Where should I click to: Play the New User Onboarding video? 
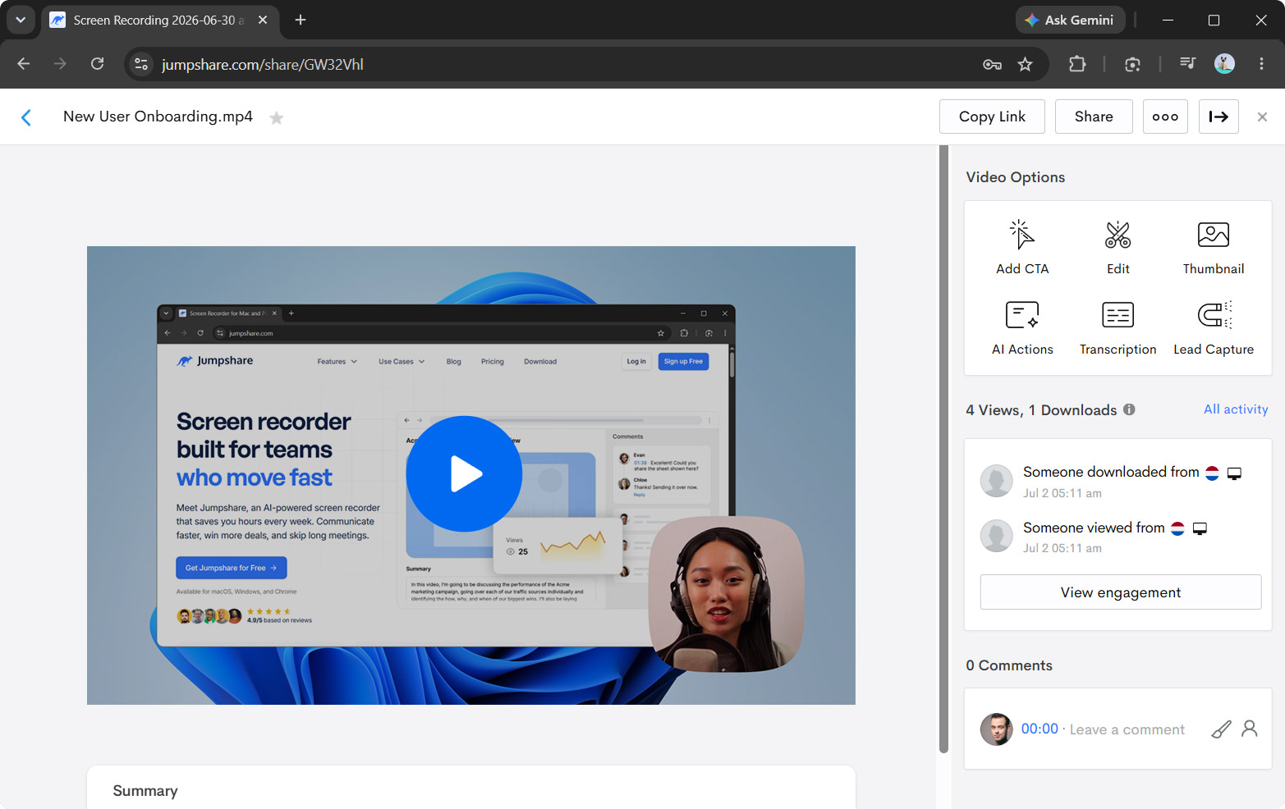click(464, 474)
